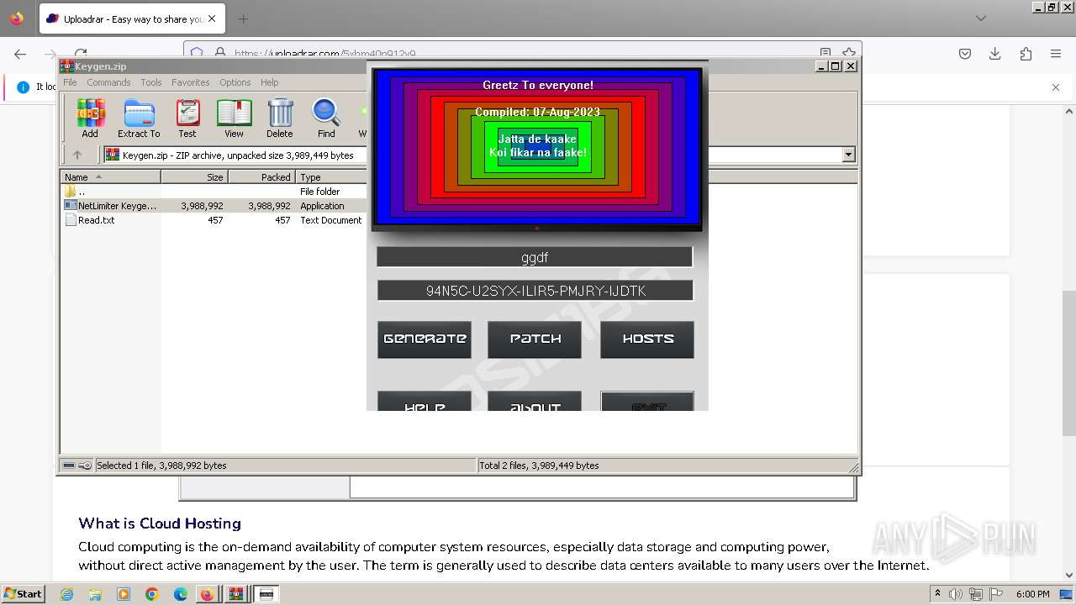Open Microsoft Edge from the taskbar
The image size is (1076, 605).
point(181,594)
